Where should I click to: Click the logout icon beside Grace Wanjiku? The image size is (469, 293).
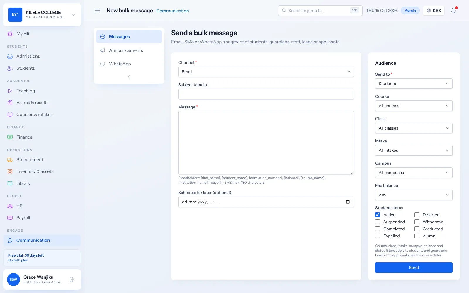(x=72, y=280)
